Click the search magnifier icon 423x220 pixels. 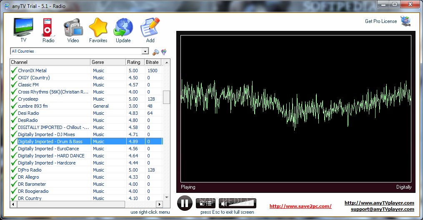click(x=156, y=52)
